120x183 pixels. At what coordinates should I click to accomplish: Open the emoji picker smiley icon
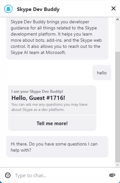8,175
